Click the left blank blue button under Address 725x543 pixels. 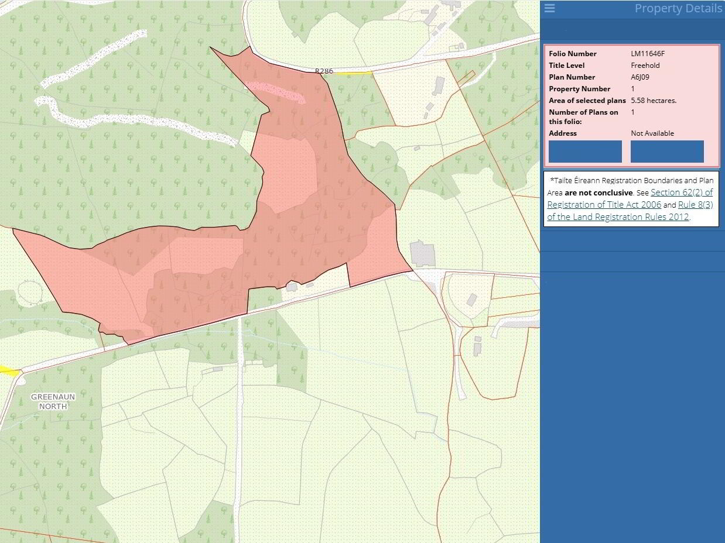585,152
